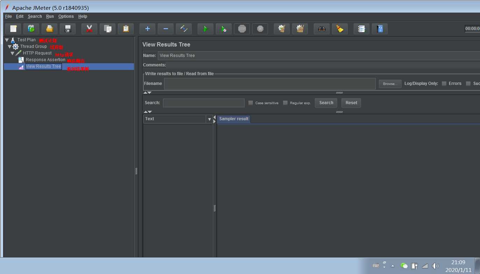Open the Templates toolbar icon
480x274 pixels.
click(x=31, y=29)
